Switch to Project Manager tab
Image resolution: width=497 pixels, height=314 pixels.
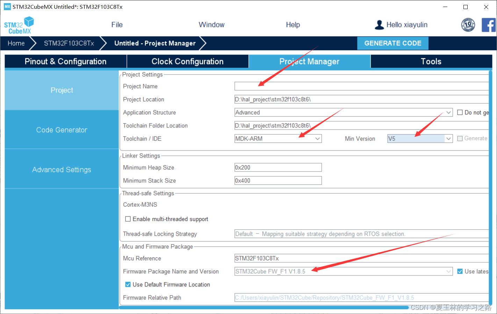click(x=310, y=61)
